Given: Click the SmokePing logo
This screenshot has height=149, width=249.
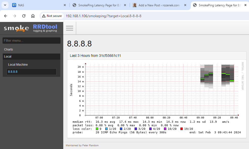Looking at the screenshot, I should (x=16, y=28).
